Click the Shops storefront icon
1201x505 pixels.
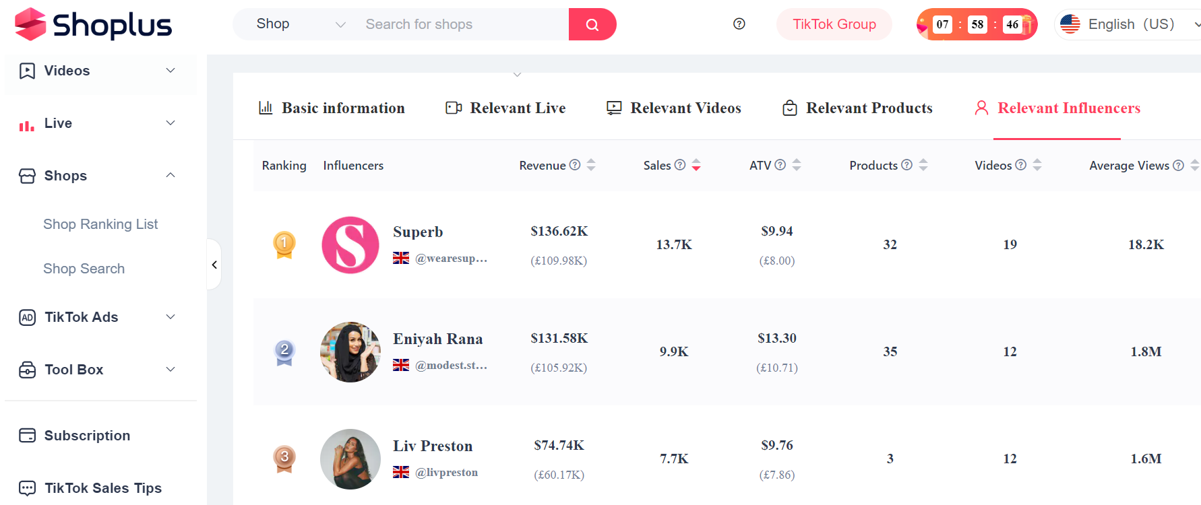click(27, 176)
